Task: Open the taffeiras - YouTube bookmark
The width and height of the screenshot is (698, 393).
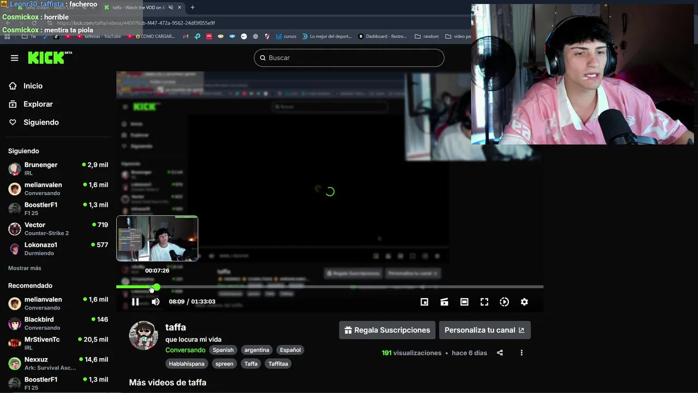Action: 99,37
